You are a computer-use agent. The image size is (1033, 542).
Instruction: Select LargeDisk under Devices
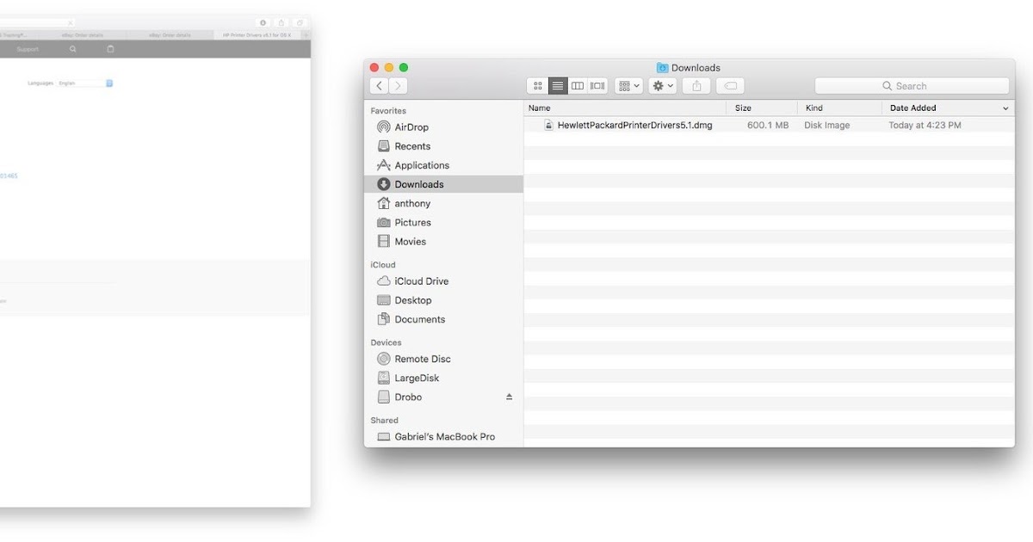(x=443, y=378)
